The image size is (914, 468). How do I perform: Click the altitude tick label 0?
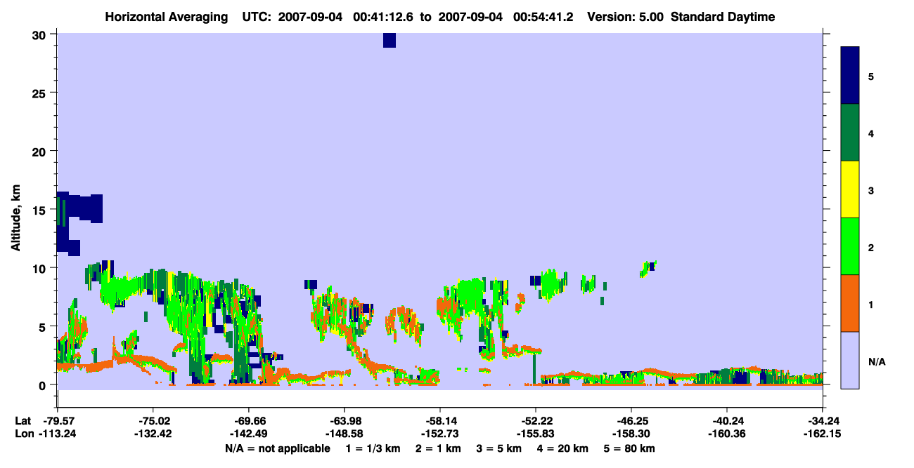[x=44, y=385]
